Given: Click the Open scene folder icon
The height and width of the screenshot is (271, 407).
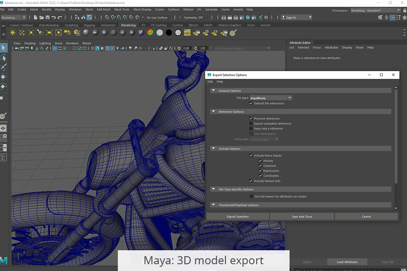Looking at the screenshot, I should [41, 17].
